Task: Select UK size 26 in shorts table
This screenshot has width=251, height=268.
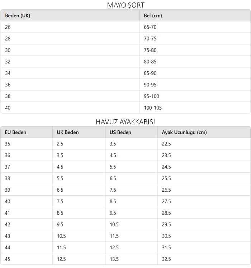Action: (8, 27)
